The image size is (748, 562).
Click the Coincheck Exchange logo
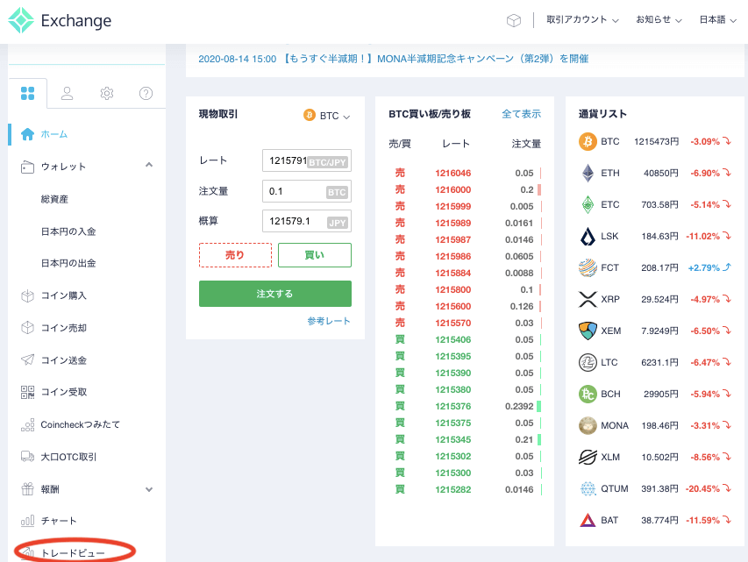(x=60, y=20)
